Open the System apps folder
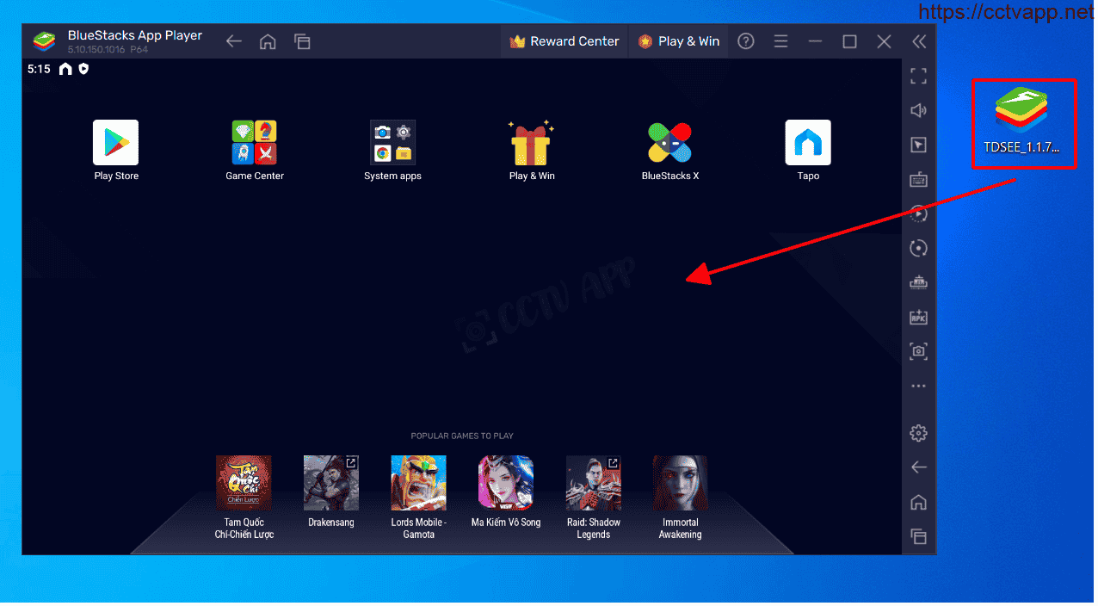 coord(392,143)
